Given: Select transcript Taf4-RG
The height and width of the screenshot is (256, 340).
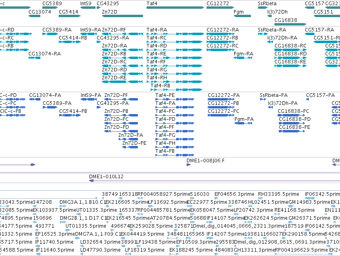Looking at the screenshot, I should [157, 70].
